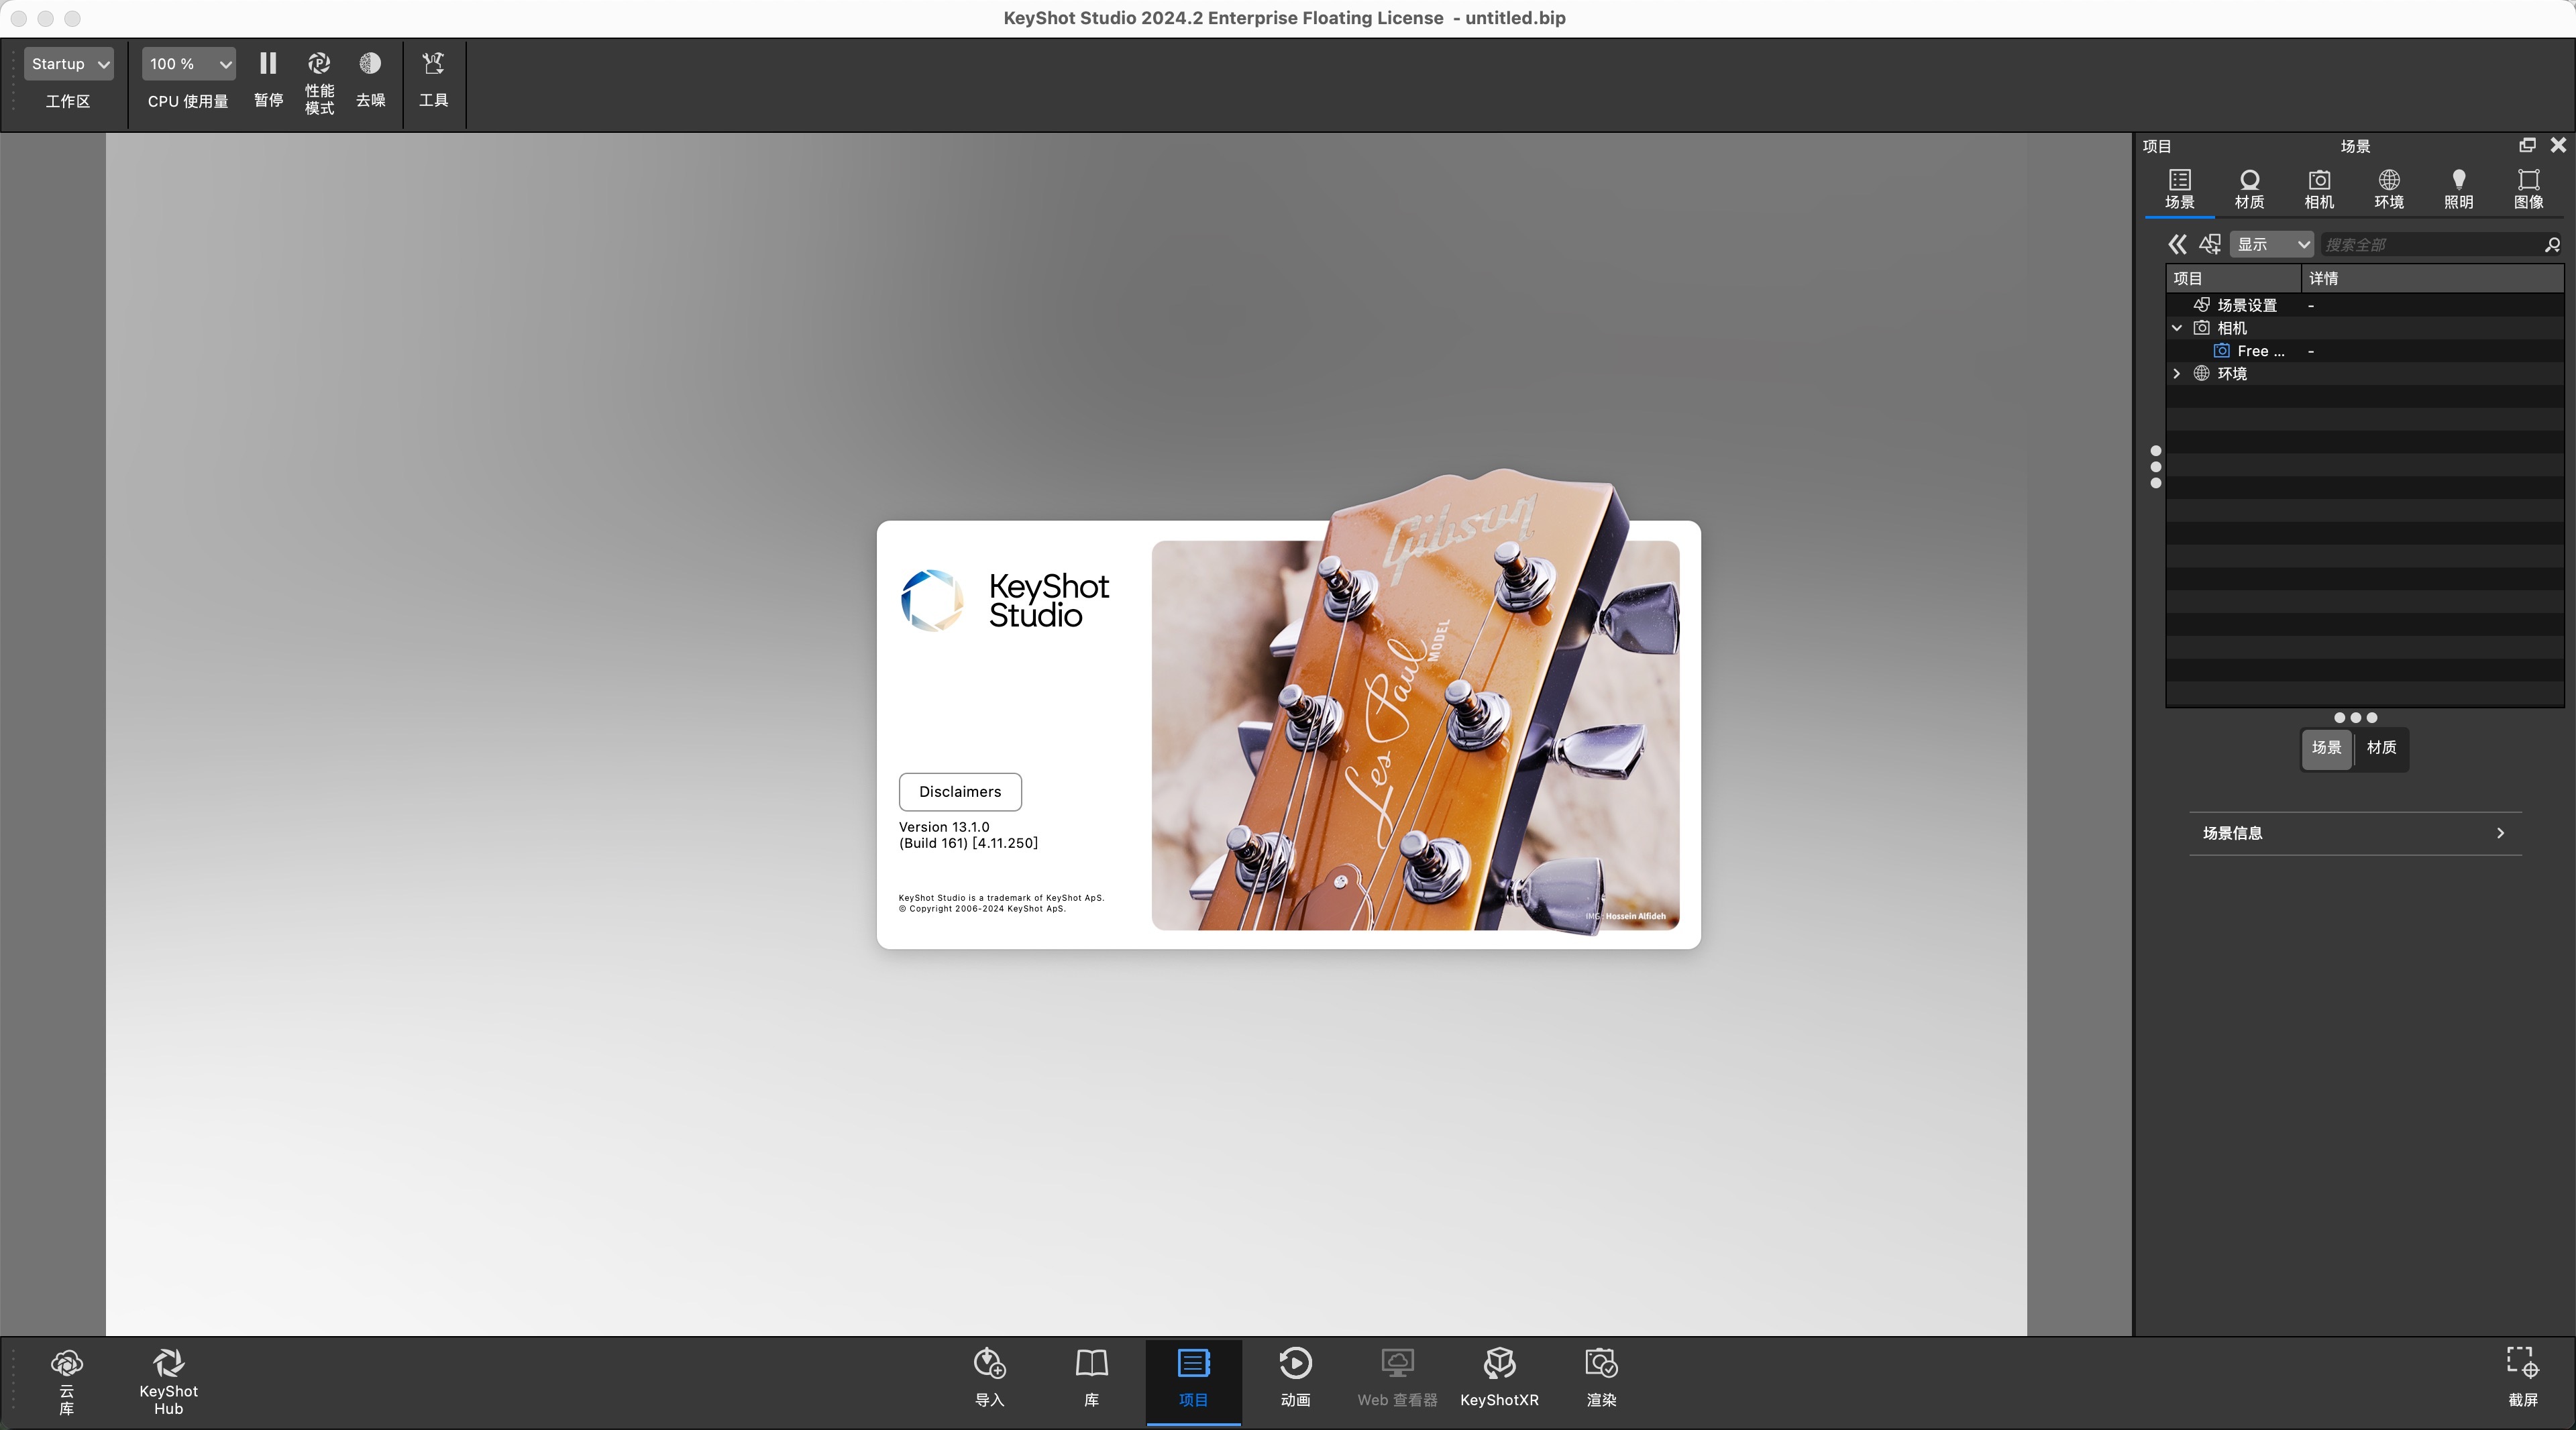The width and height of the screenshot is (2576, 1430).
Task: Select the 环境 environment tree row
Action: (x=2365, y=374)
